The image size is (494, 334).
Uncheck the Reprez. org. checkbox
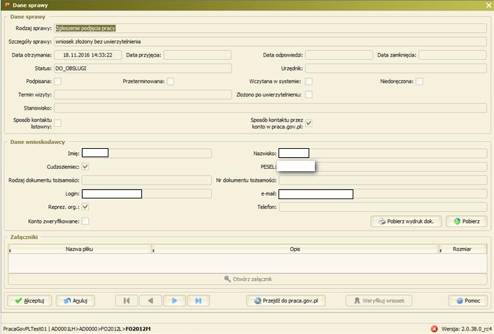click(x=85, y=207)
